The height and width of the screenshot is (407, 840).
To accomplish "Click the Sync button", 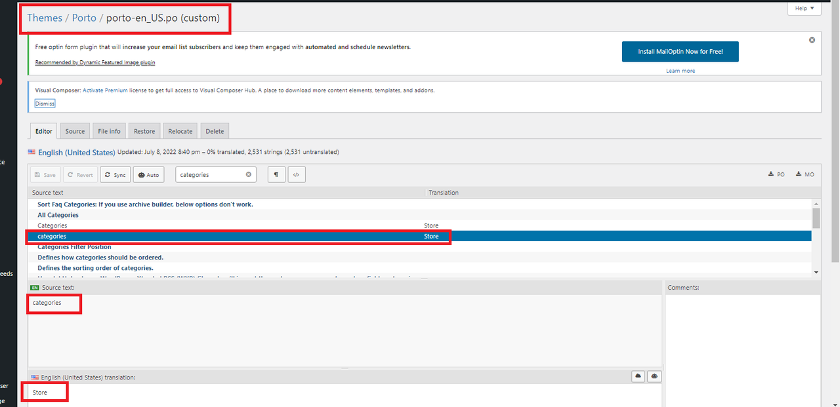I will (115, 175).
